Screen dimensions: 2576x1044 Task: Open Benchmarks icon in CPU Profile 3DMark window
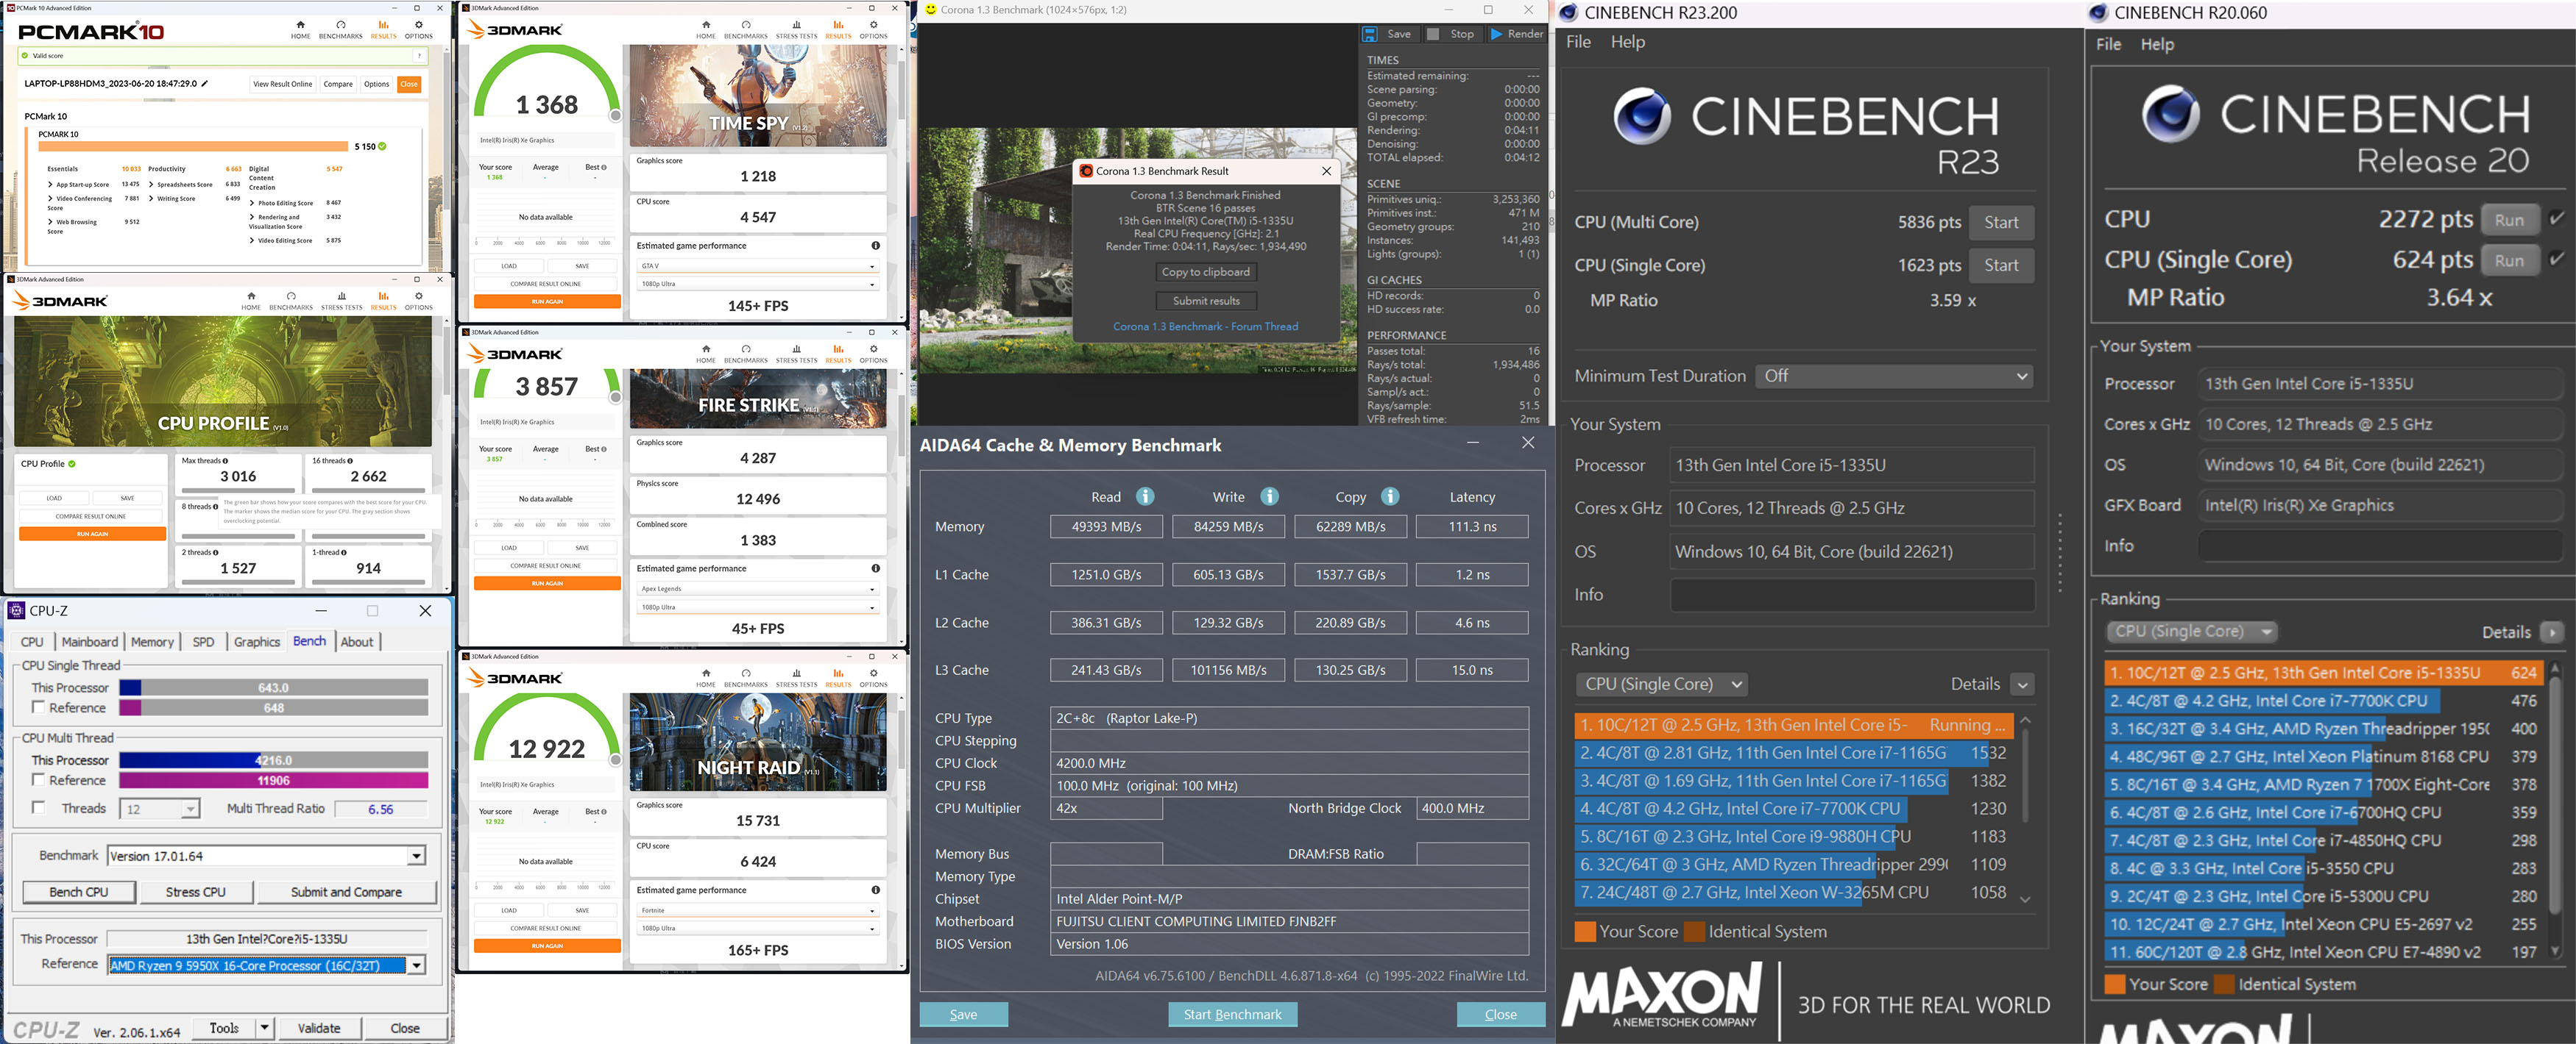point(291,297)
